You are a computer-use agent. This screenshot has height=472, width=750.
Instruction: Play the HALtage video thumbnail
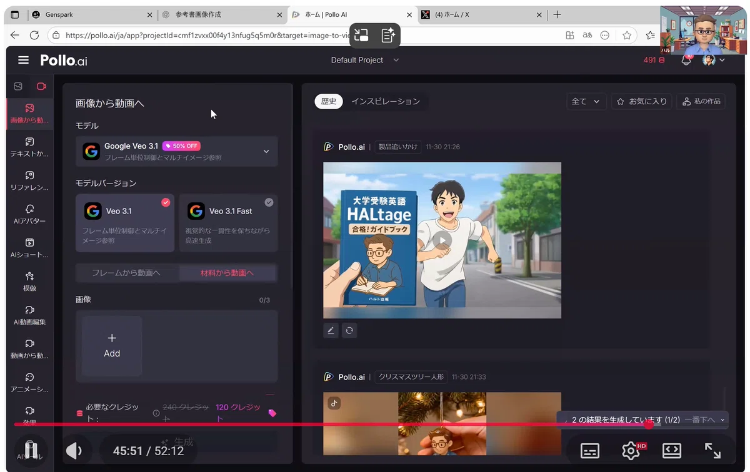click(x=442, y=240)
